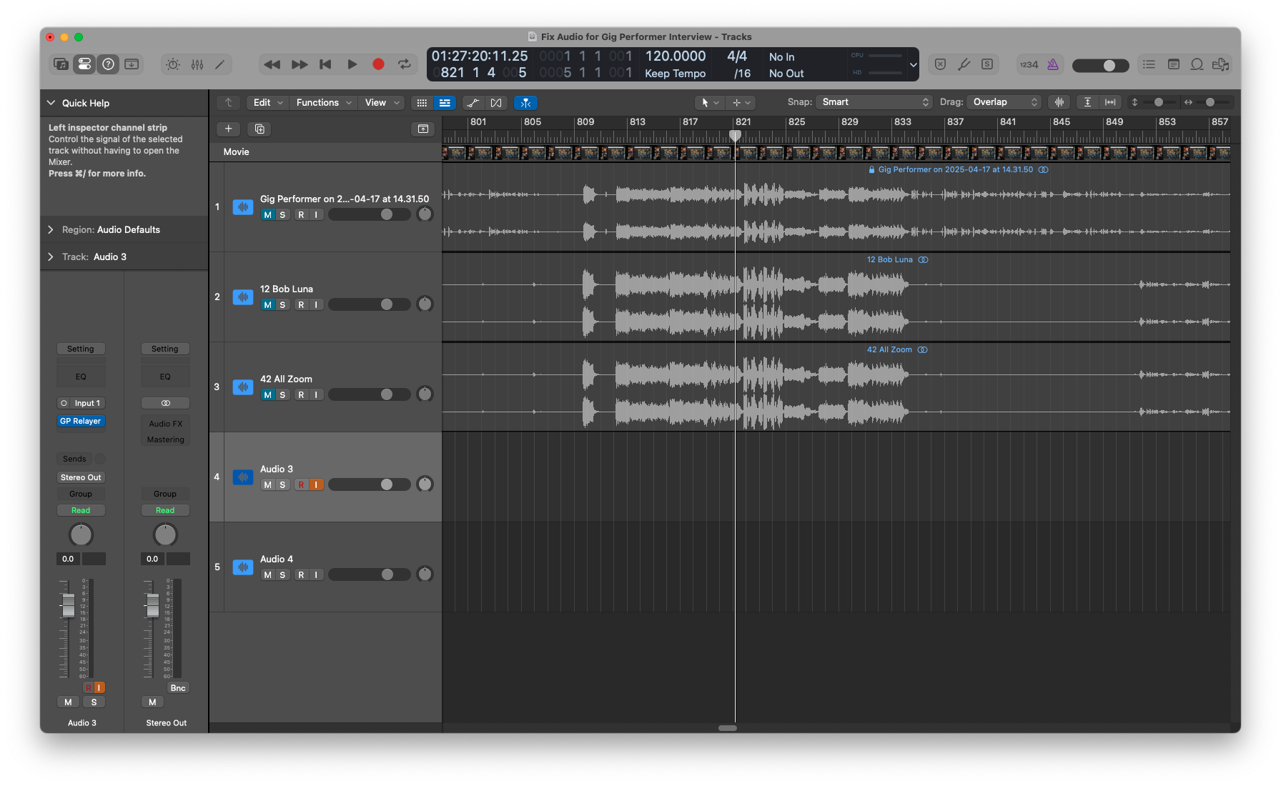Open the Edit menu
Screen dimensions: 1281x786
pyautogui.click(x=268, y=103)
